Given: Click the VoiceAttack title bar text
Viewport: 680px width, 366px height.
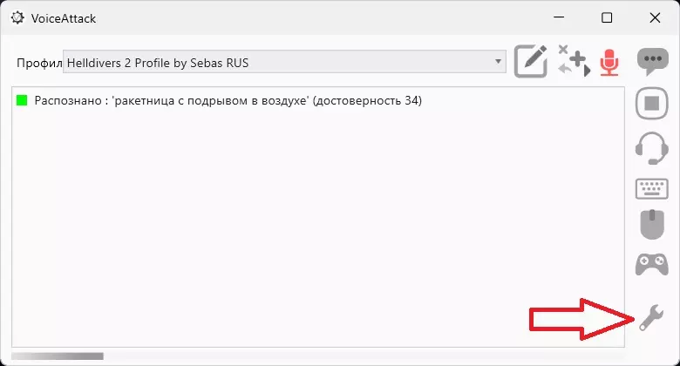Looking at the screenshot, I should (65, 17).
